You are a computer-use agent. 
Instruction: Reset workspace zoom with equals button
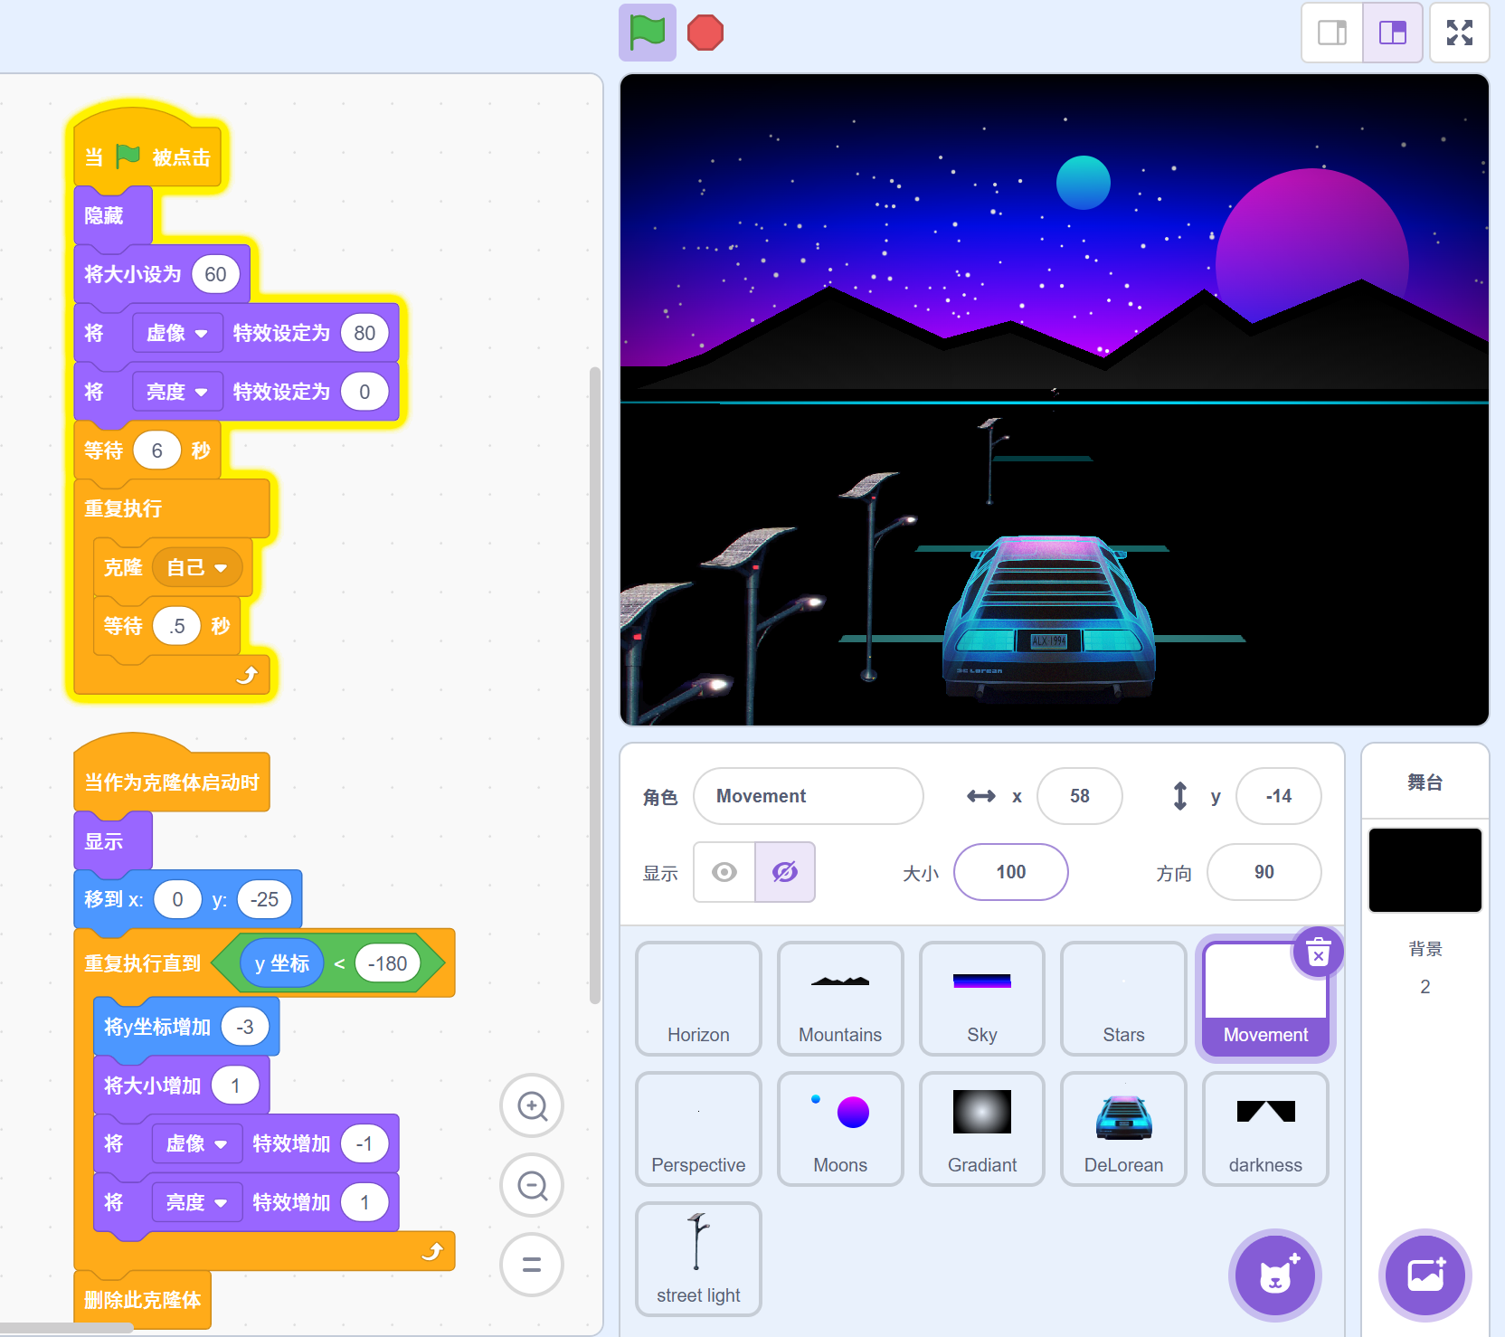pyautogui.click(x=532, y=1265)
